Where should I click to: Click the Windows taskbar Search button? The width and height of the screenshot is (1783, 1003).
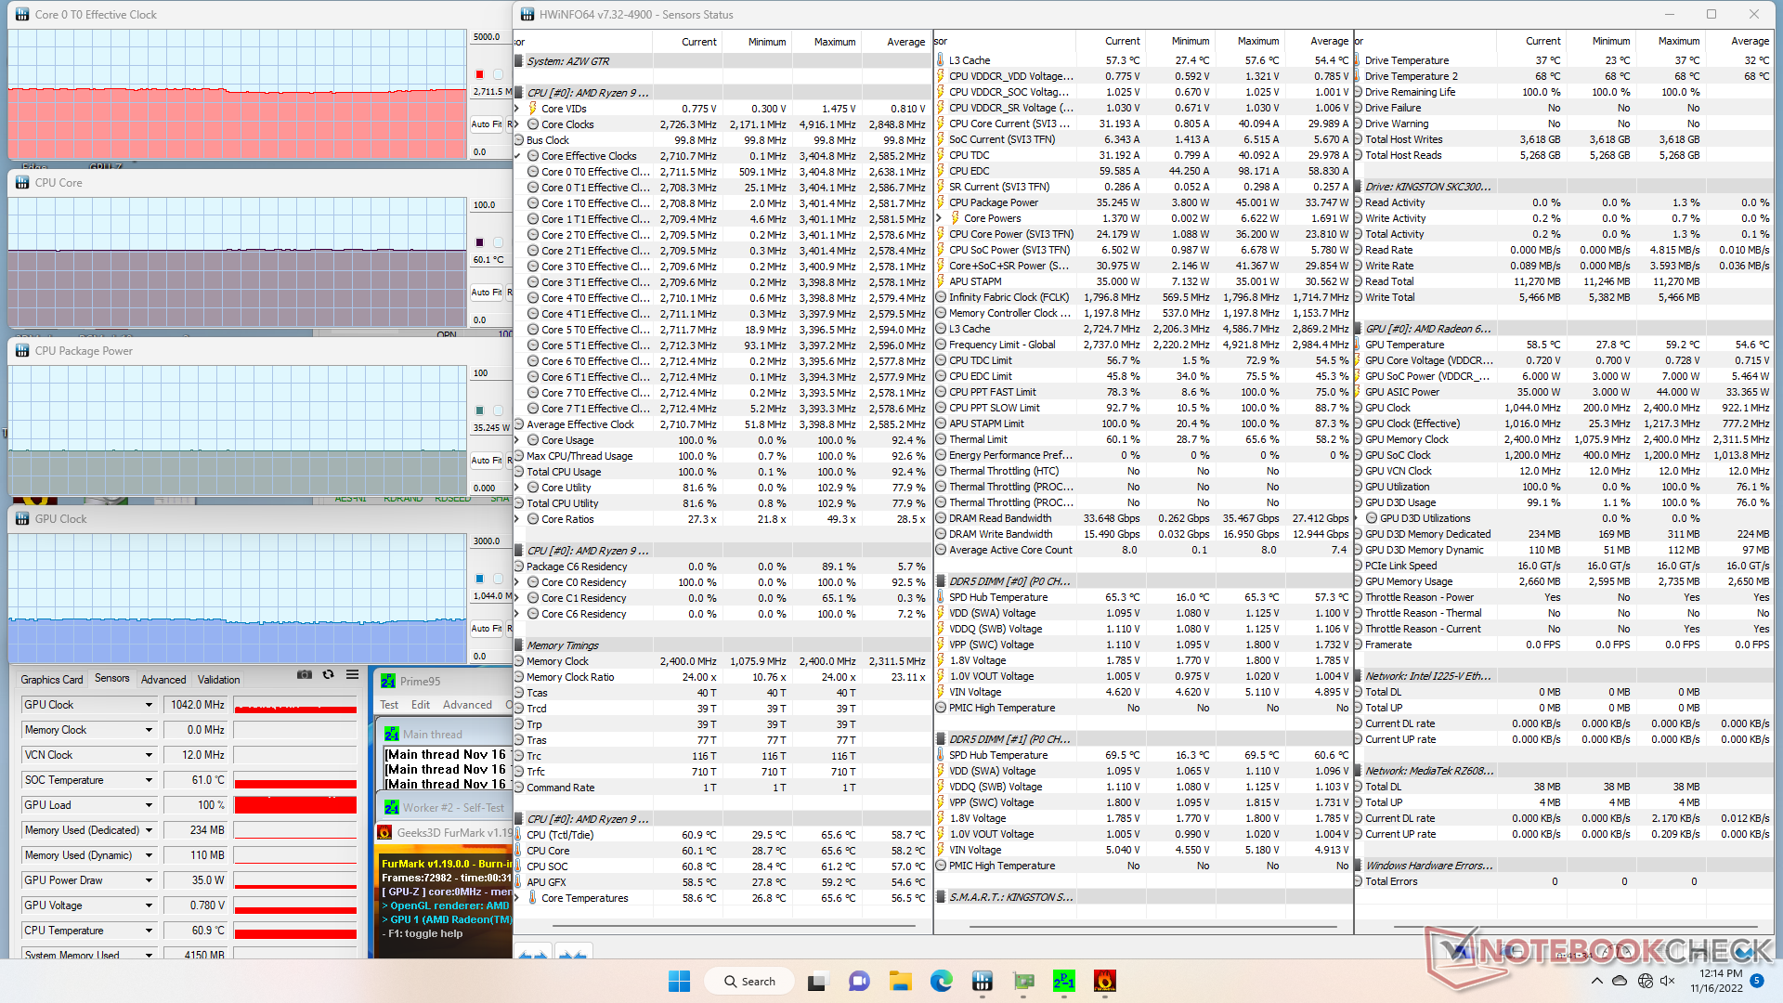tap(749, 981)
